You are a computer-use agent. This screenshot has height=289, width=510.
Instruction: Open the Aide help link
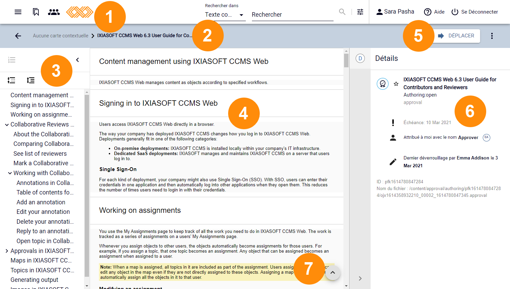434,12
